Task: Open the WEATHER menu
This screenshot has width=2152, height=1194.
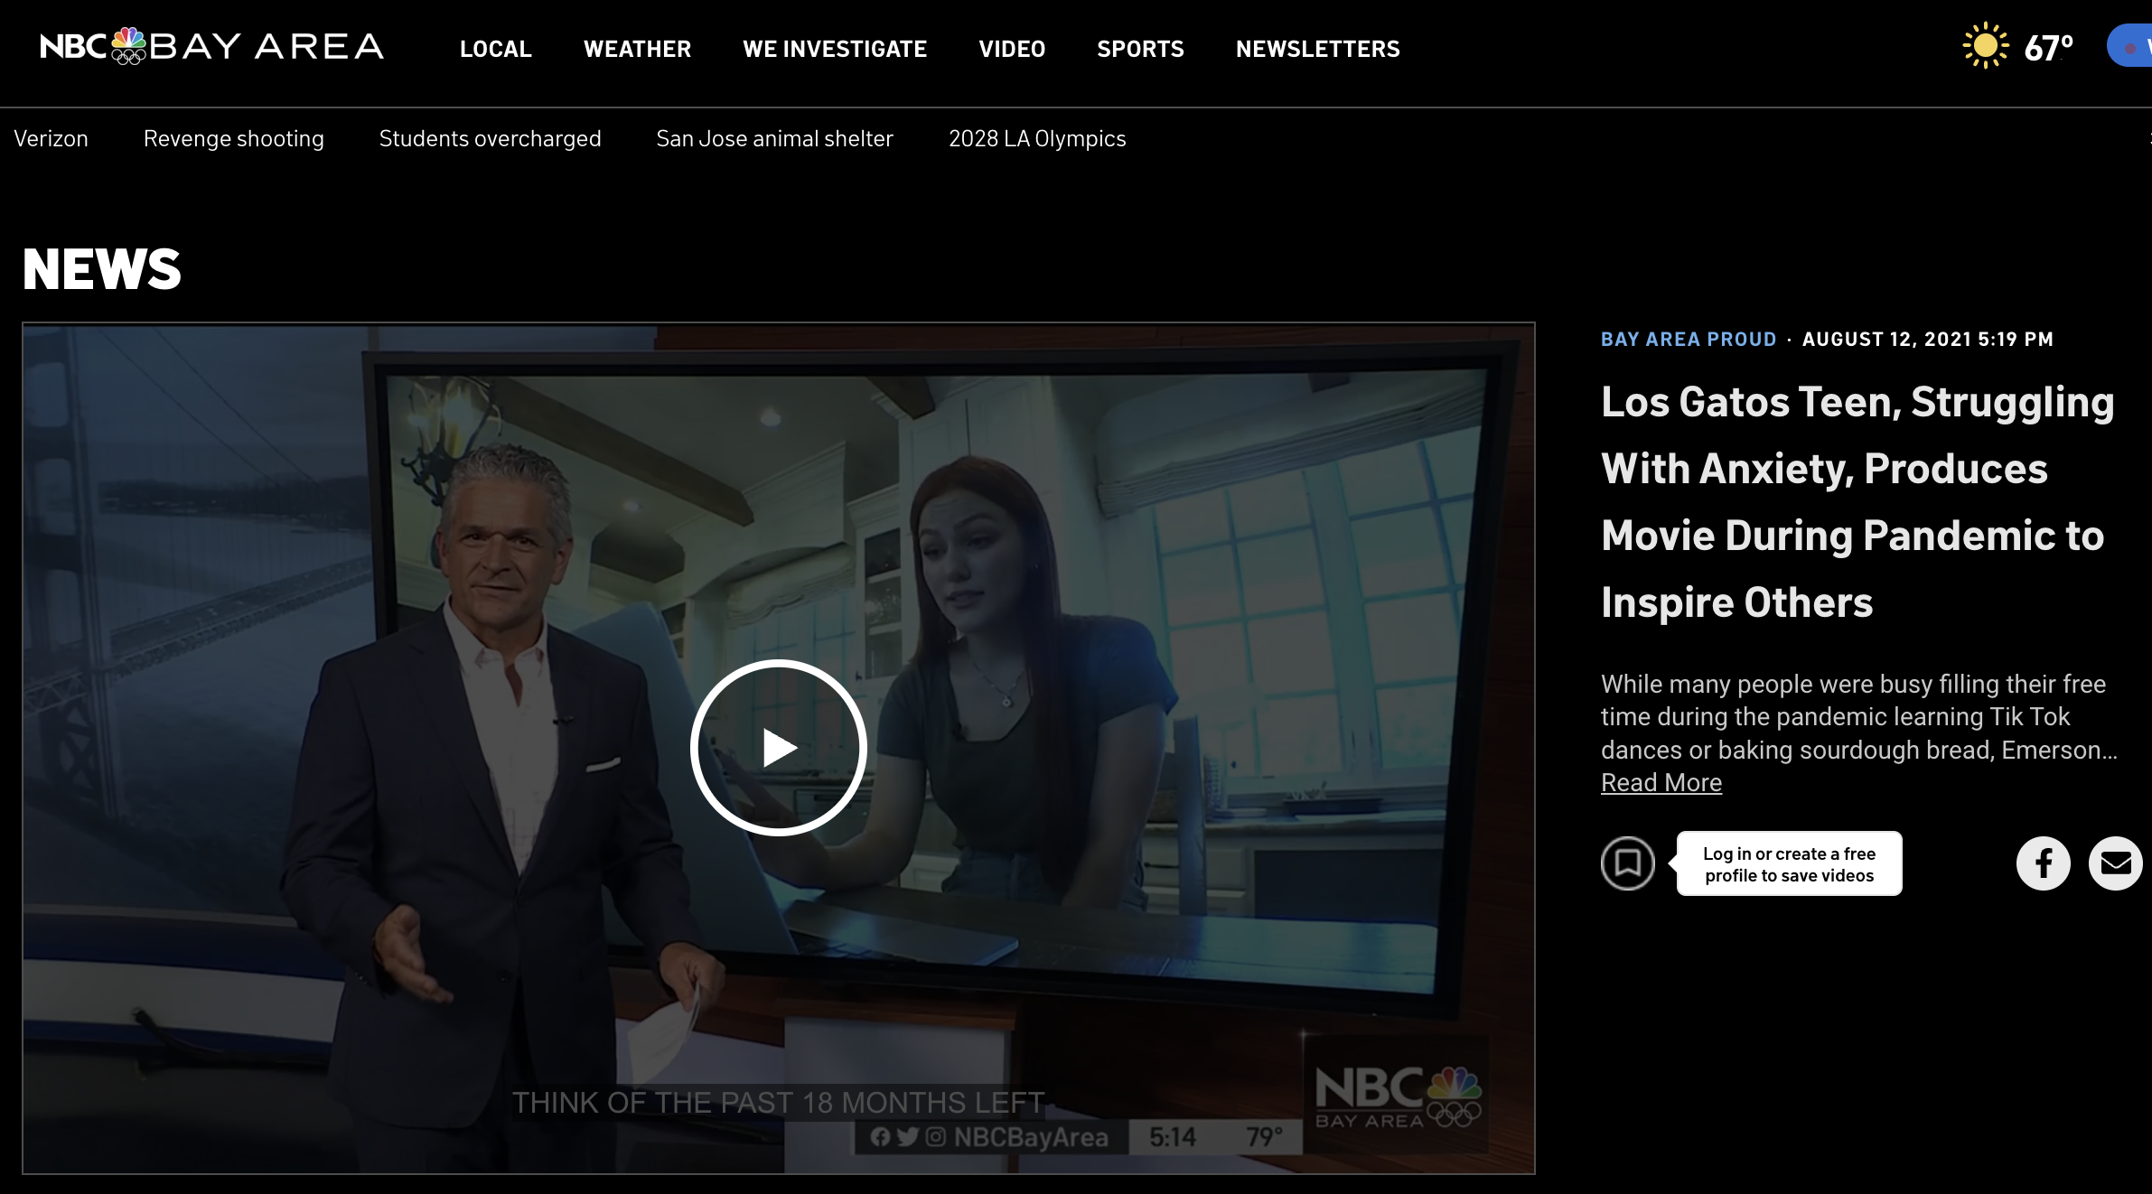Action: point(637,49)
